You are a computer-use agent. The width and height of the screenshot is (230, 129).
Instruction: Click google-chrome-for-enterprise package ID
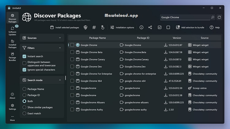point(140,74)
